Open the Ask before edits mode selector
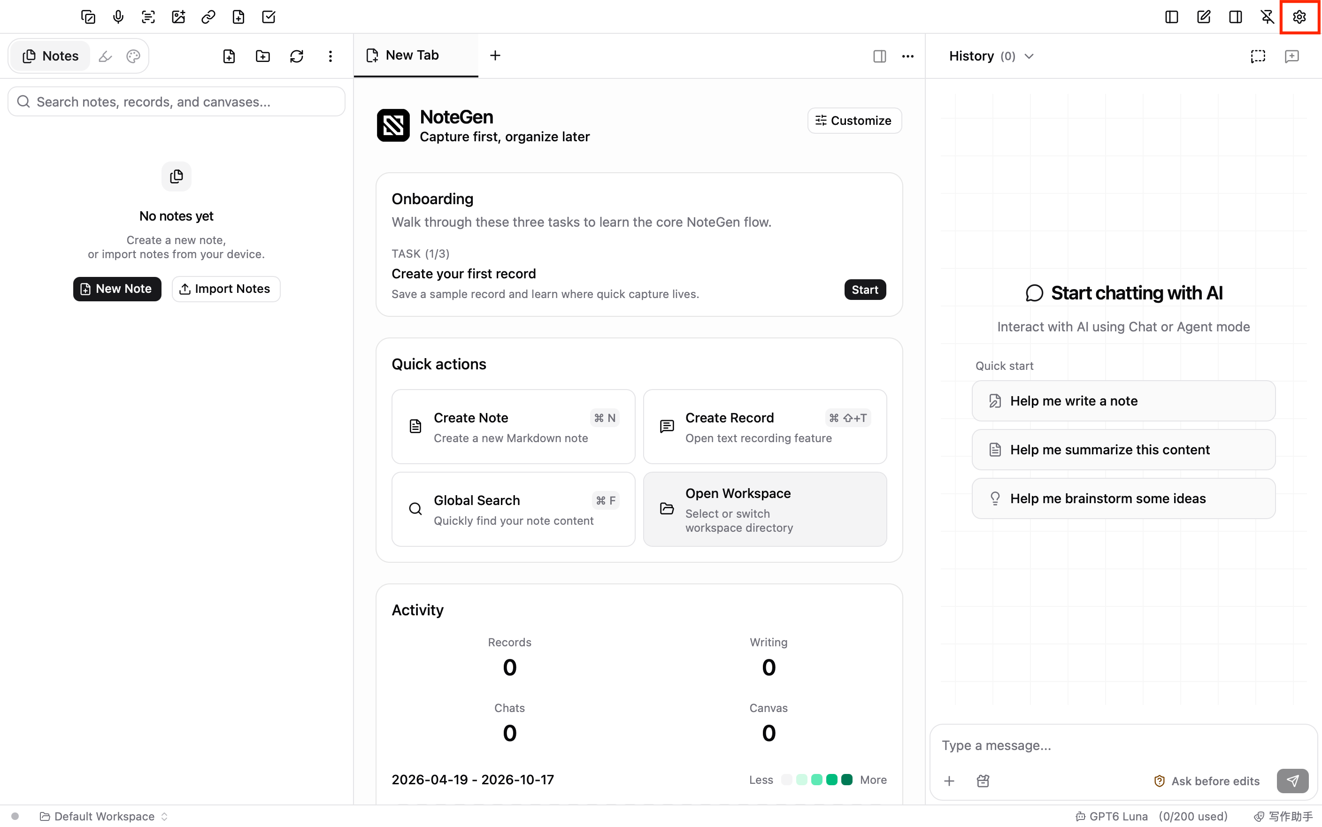The width and height of the screenshot is (1322, 827). (x=1206, y=781)
